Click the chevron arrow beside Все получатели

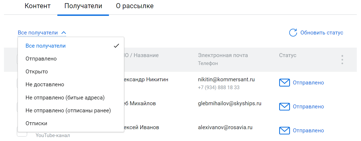[x=63, y=33]
